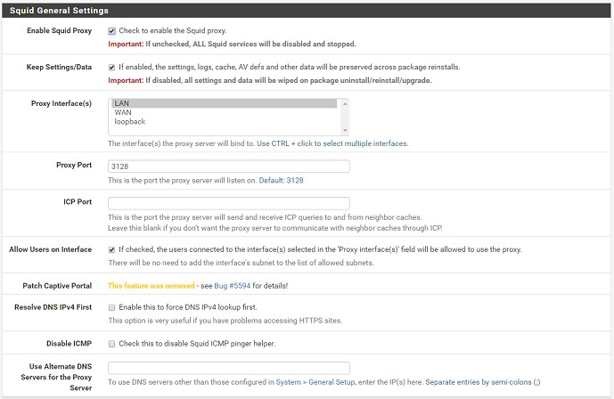Click 'This feature was removed' notice
Screen dimensions: 614x399
(x=151, y=286)
